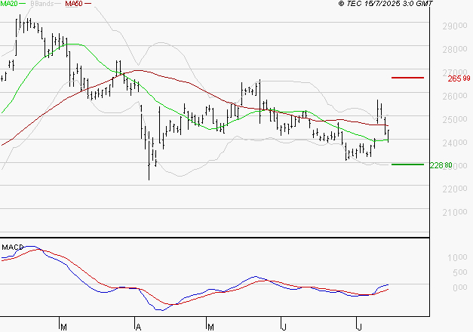
Task: Click the MA20 legend label
Action: [x=9, y=5]
